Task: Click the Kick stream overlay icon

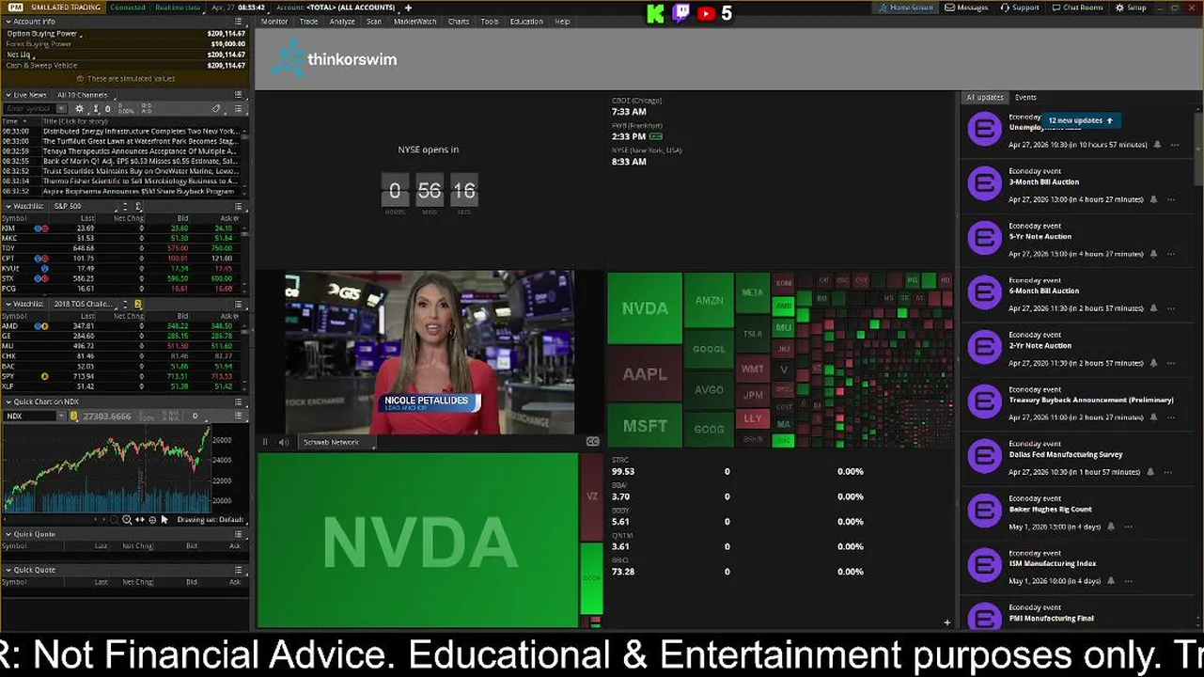Action: (656, 13)
